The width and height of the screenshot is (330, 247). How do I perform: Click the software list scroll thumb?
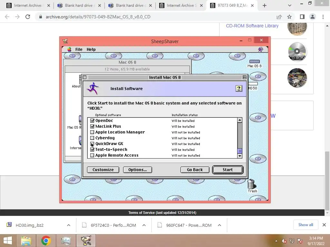[x=240, y=151]
